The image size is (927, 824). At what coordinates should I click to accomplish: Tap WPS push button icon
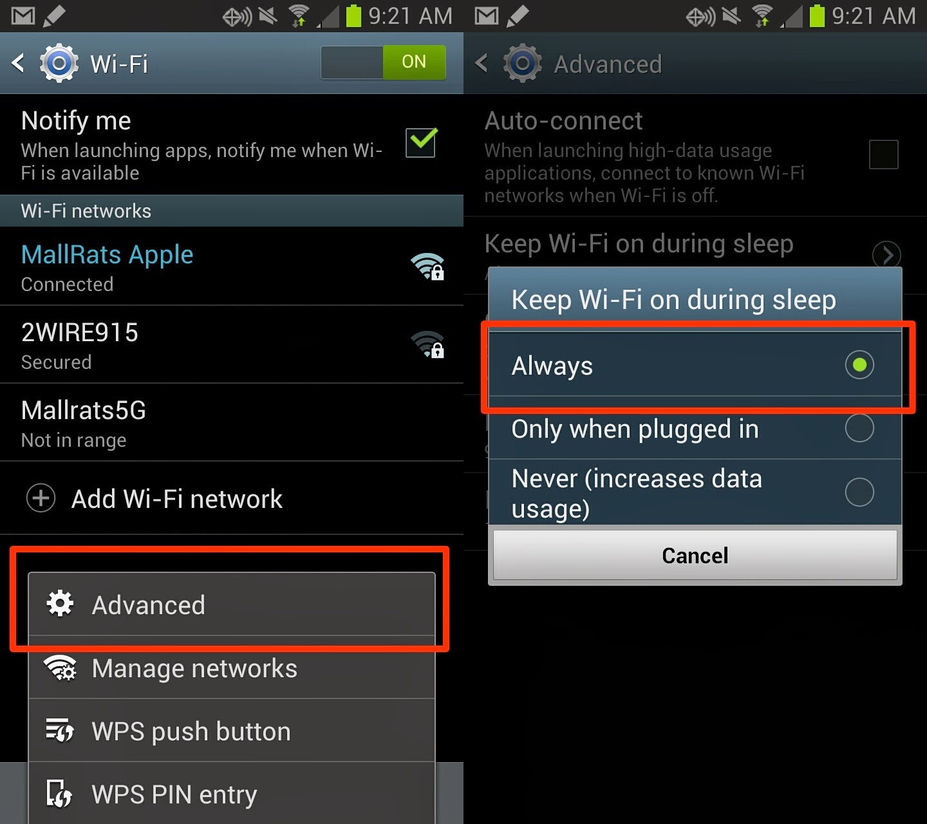[x=60, y=731]
